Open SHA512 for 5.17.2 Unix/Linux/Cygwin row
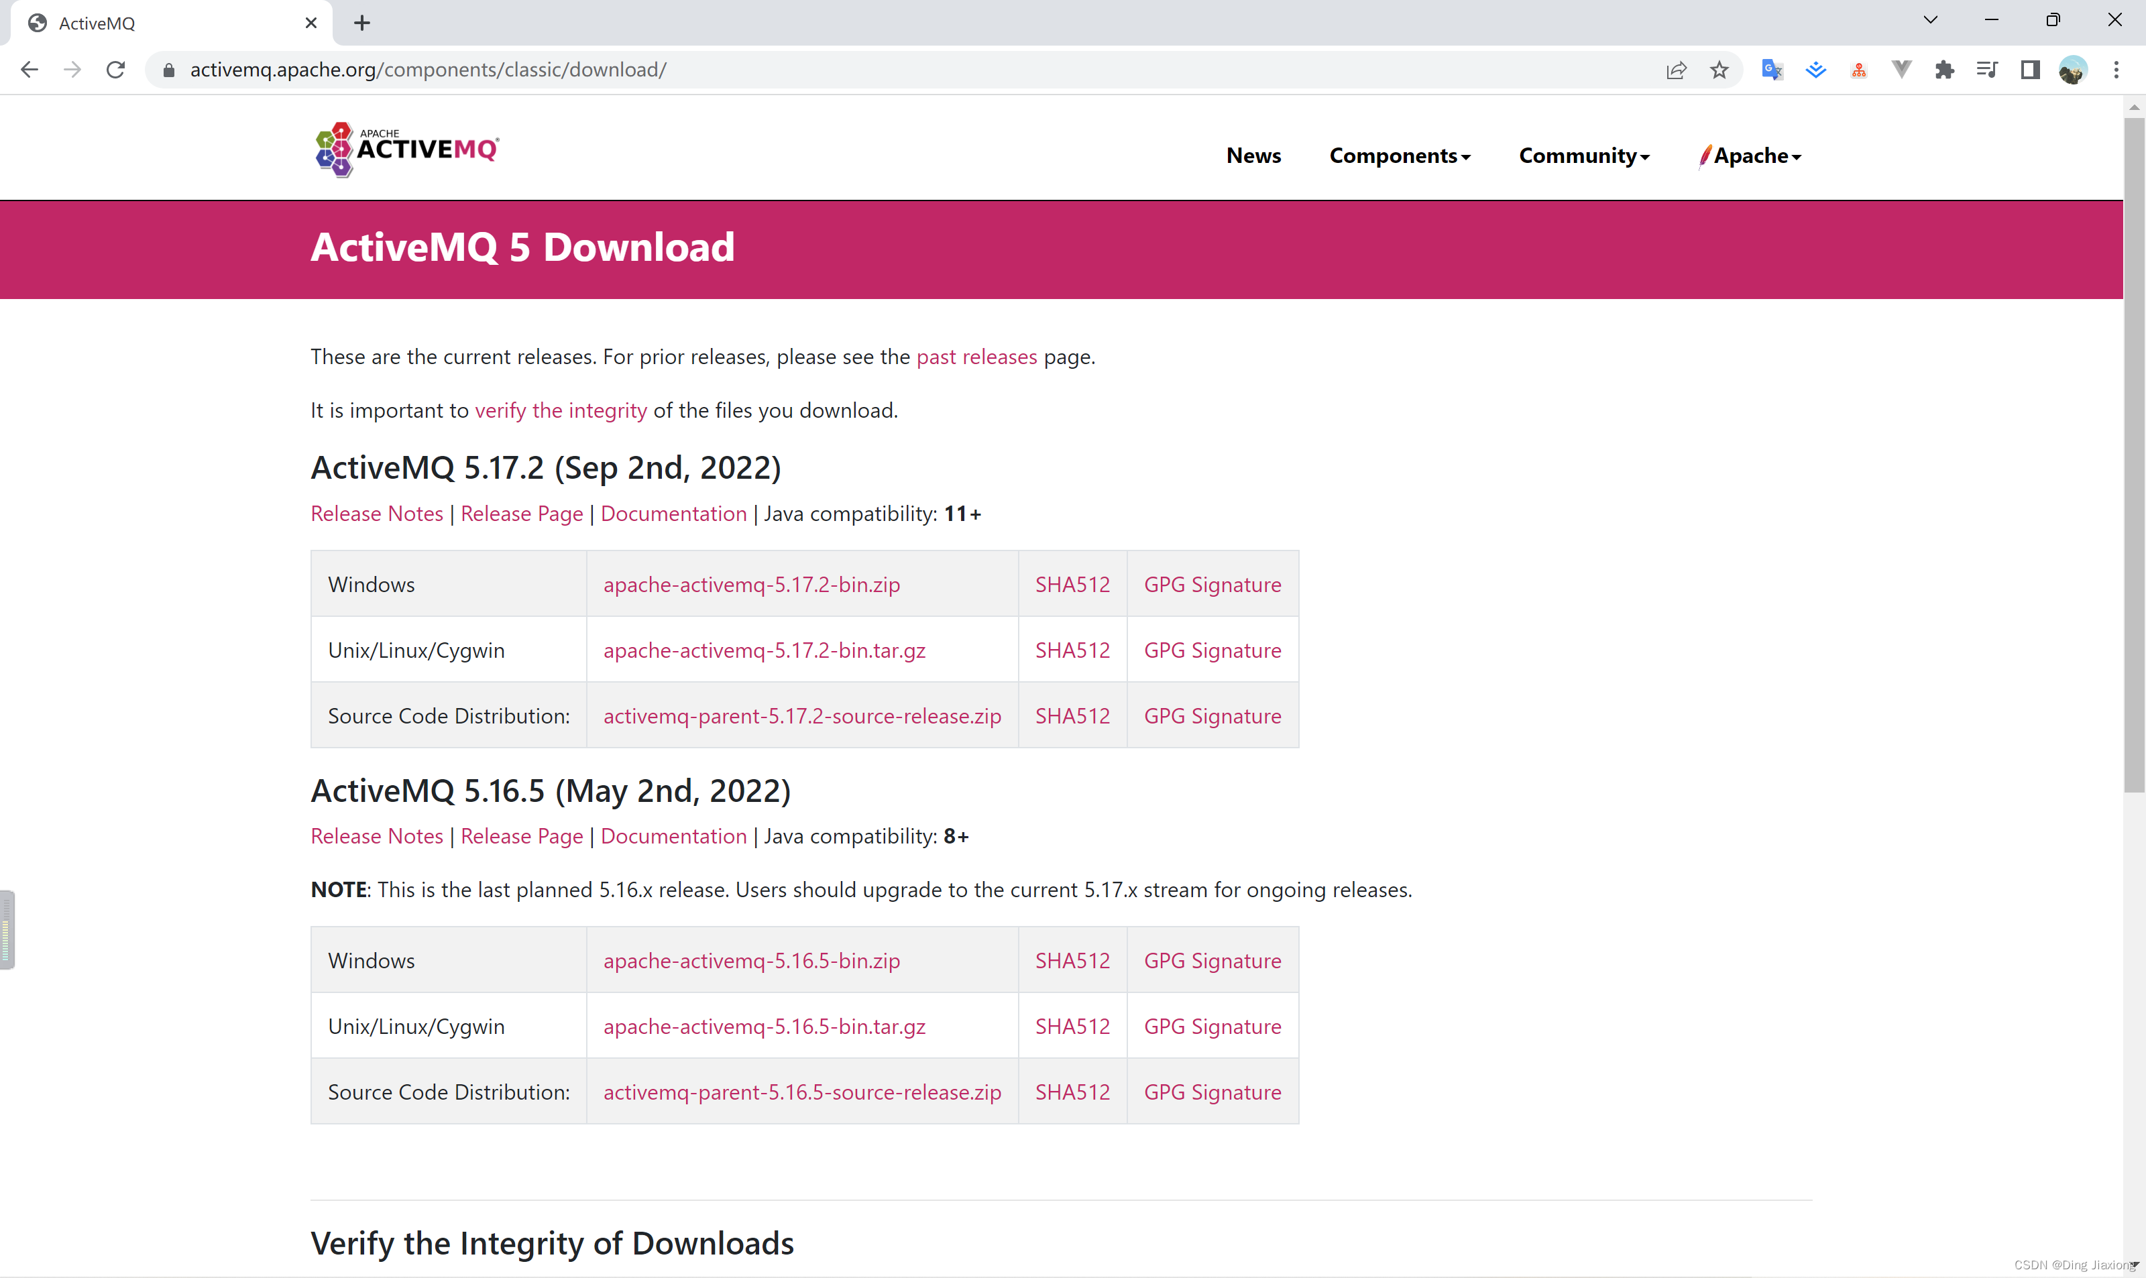 [x=1072, y=650]
